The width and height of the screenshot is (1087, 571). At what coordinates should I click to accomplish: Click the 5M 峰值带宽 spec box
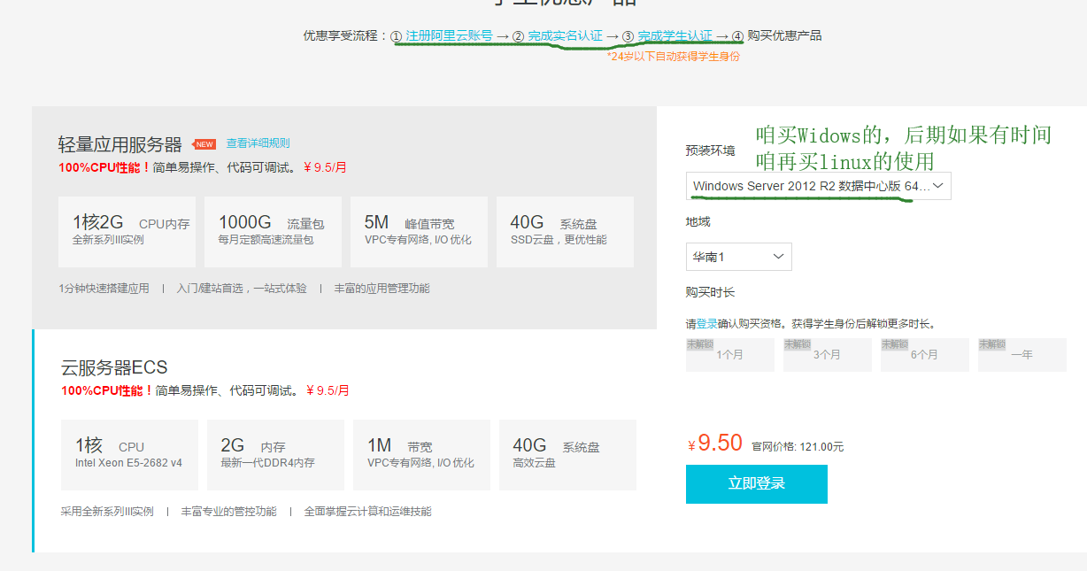pos(419,232)
